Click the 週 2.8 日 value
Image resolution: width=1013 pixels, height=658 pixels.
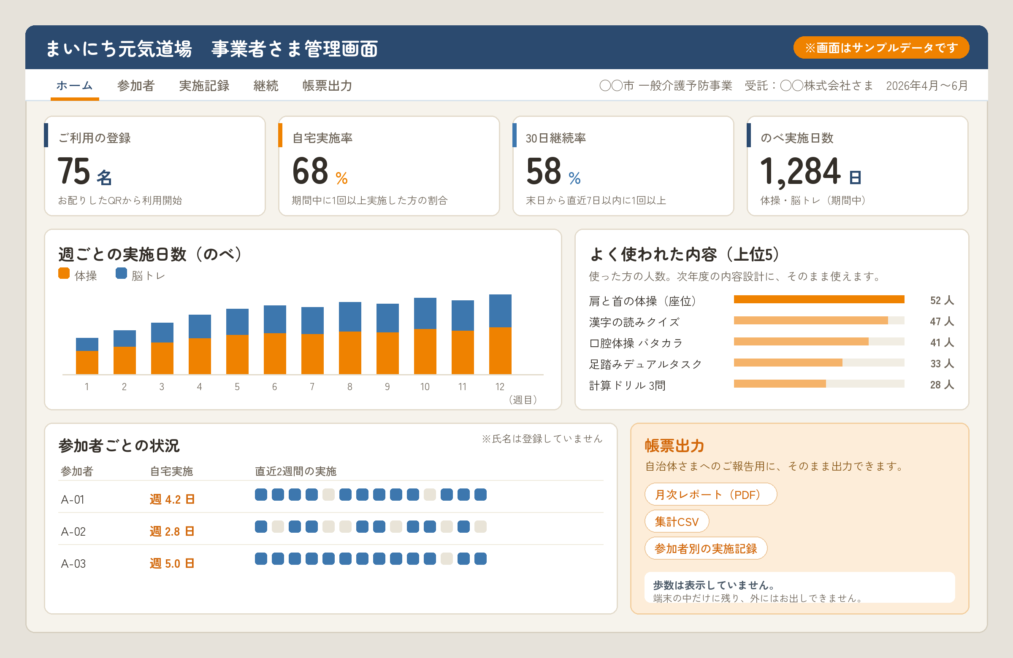pos(172,531)
